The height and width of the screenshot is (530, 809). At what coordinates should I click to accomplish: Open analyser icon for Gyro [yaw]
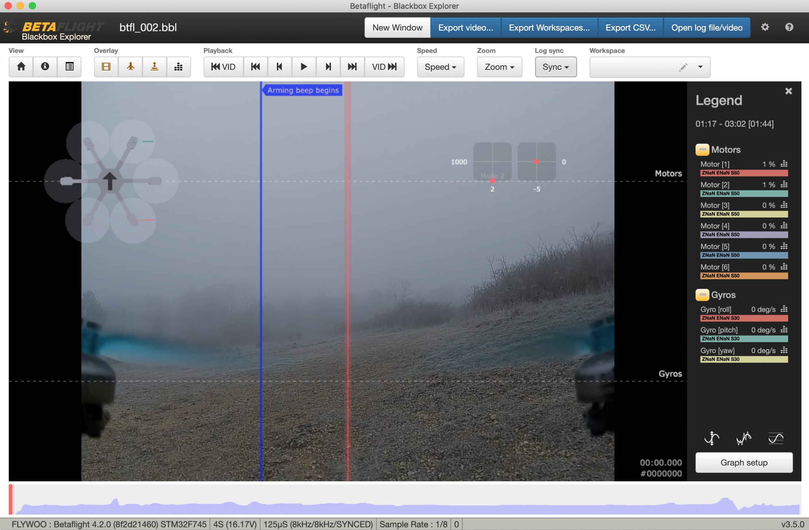(784, 350)
